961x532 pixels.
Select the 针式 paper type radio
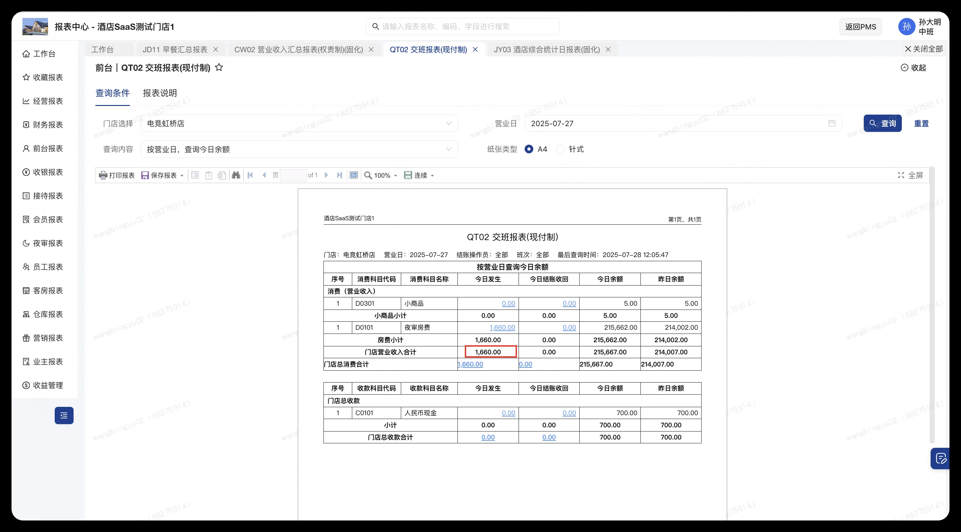pos(560,149)
